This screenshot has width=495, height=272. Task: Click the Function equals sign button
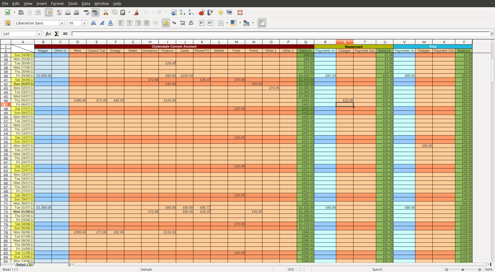tap(65, 34)
